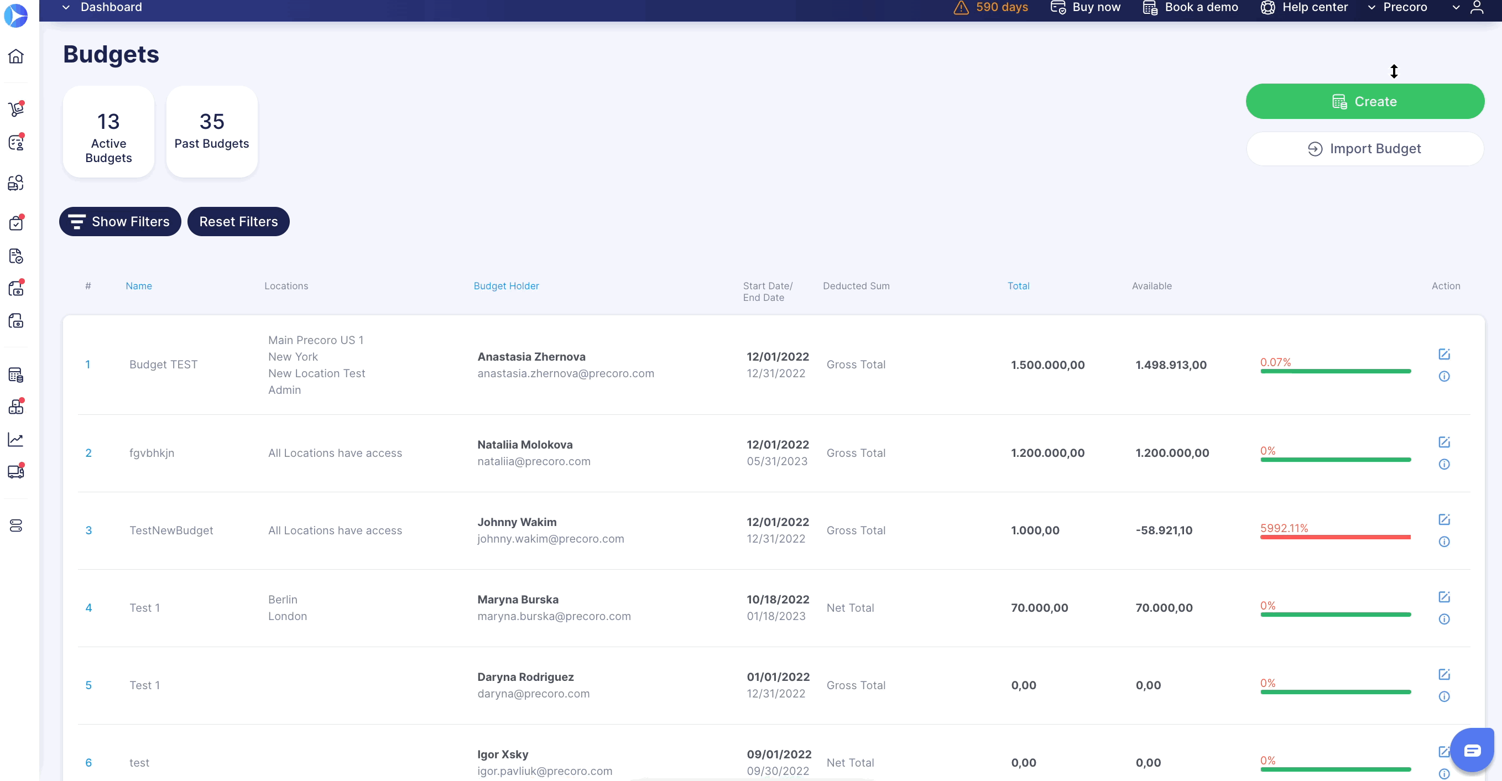
Task: Click the Igor Xsky holder name
Action: point(503,754)
